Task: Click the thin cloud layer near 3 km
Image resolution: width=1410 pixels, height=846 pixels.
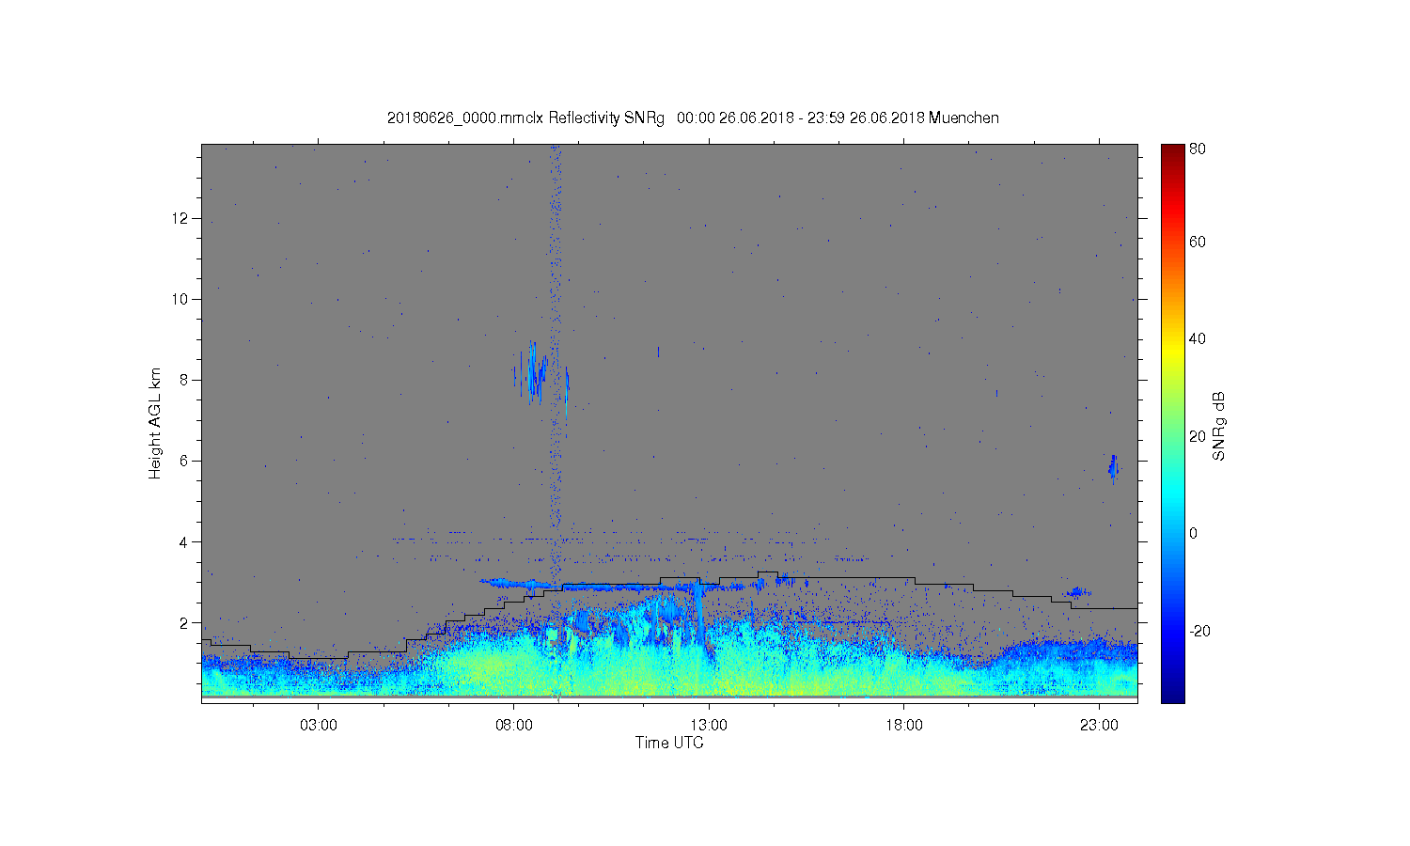Action: point(620,587)
